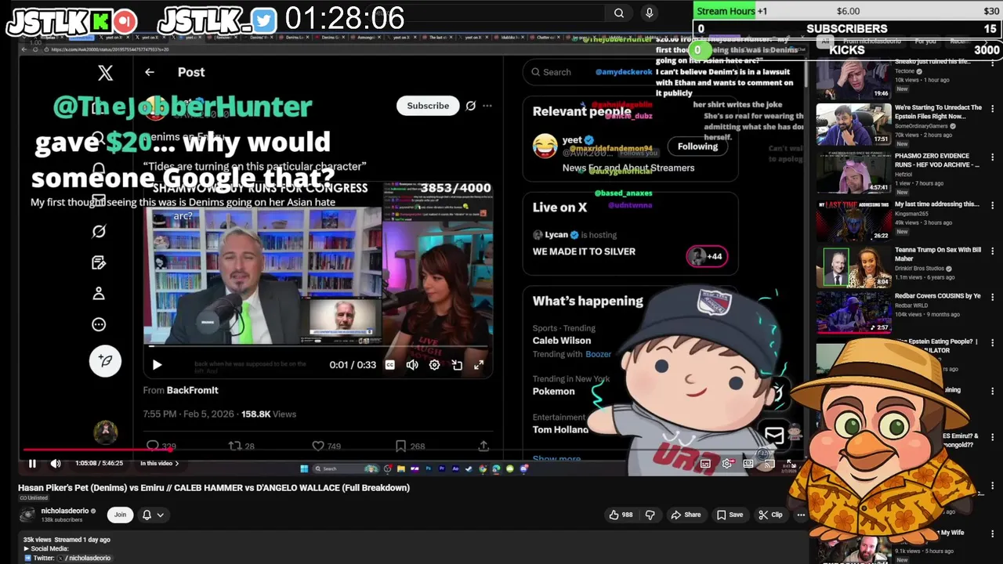Image resolution: width=1003 pixels, height=564 pixels.
Task: Go back using arrow beside Post
Action: [150, 72]
